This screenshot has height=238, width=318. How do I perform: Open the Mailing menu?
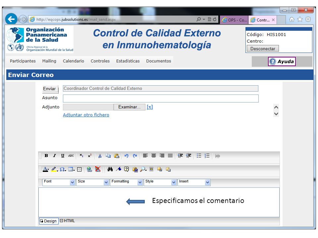tap(49, 61)
